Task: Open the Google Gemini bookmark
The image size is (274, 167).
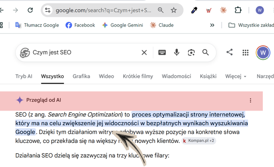Action: [122, 25]
